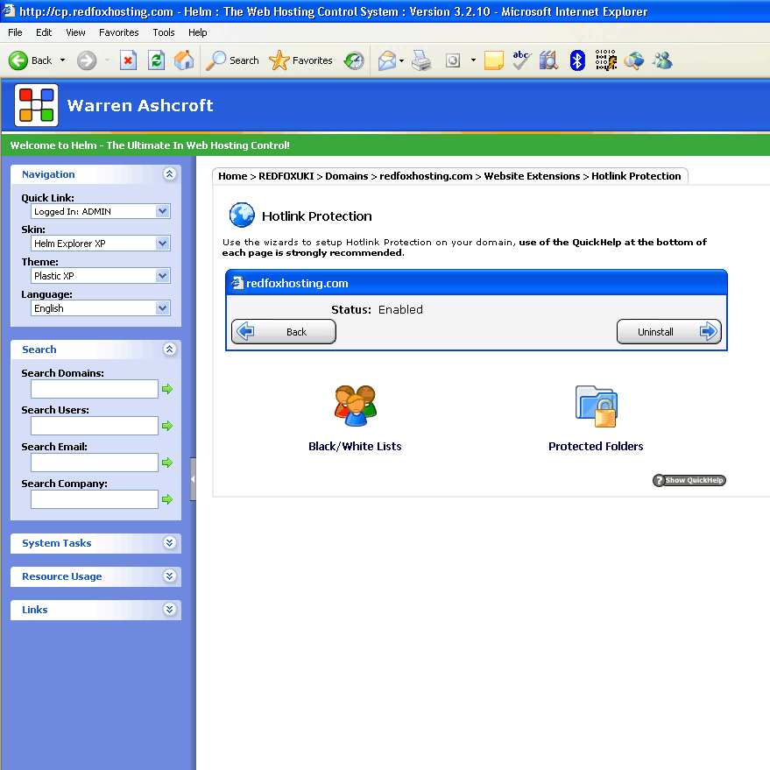The height and width of the screenshot is (770, 770).
Task: Open Protected Folders lock icon
Action: (597, 406)
